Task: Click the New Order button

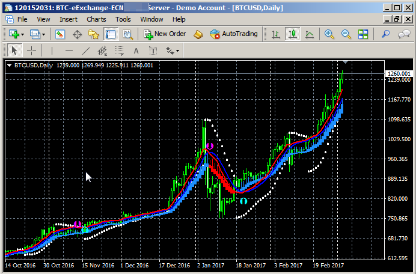Action: point(165,34)
